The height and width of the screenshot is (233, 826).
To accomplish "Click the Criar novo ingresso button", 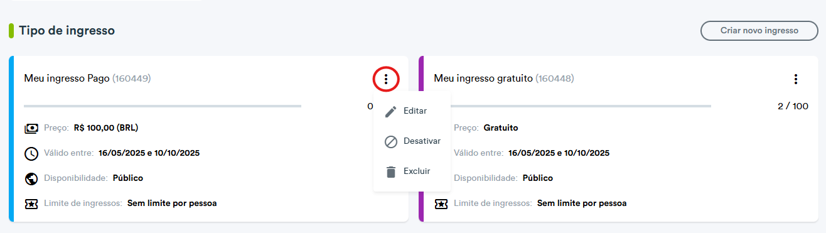I will tap(759, 30).
